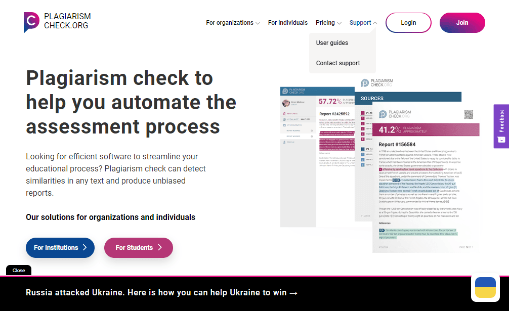This screenshot has height=311, width=509.
Task: Open the vertical Feedback tab
Action: (x=501, y=126)
